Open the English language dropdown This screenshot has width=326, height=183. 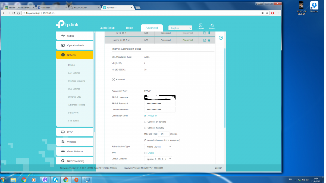[180, 28]
